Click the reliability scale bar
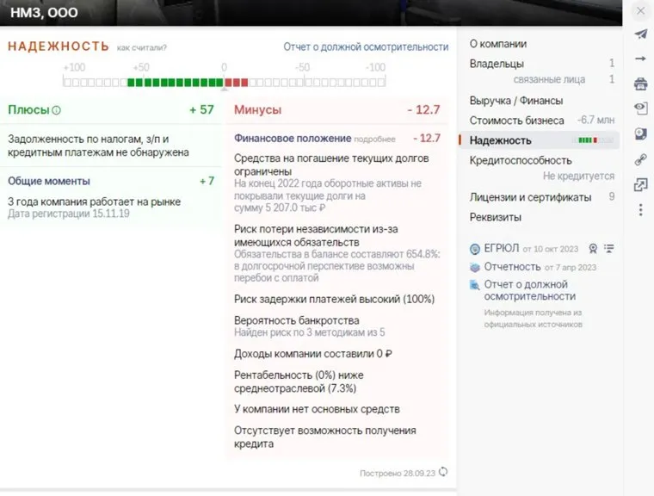654x496 pixels. (x=224, y=82)
